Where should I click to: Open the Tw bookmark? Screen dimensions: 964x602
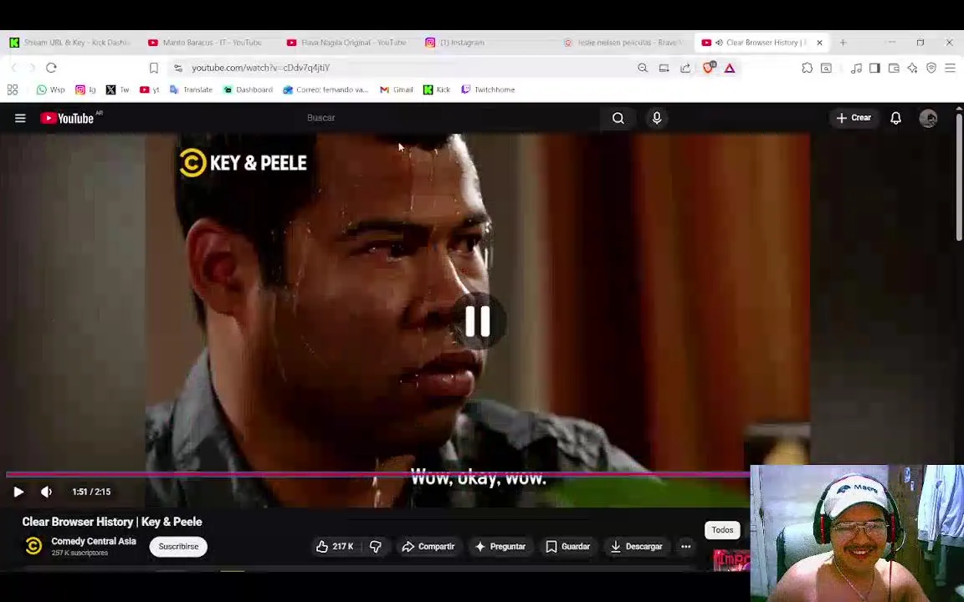pyautogui.click(x=117, y=89)
